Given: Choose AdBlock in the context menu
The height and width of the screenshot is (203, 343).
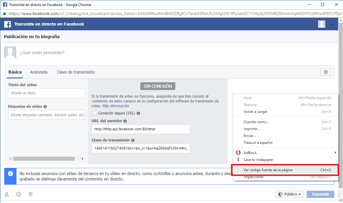Looking at the screenshot, I should (286, 153).
